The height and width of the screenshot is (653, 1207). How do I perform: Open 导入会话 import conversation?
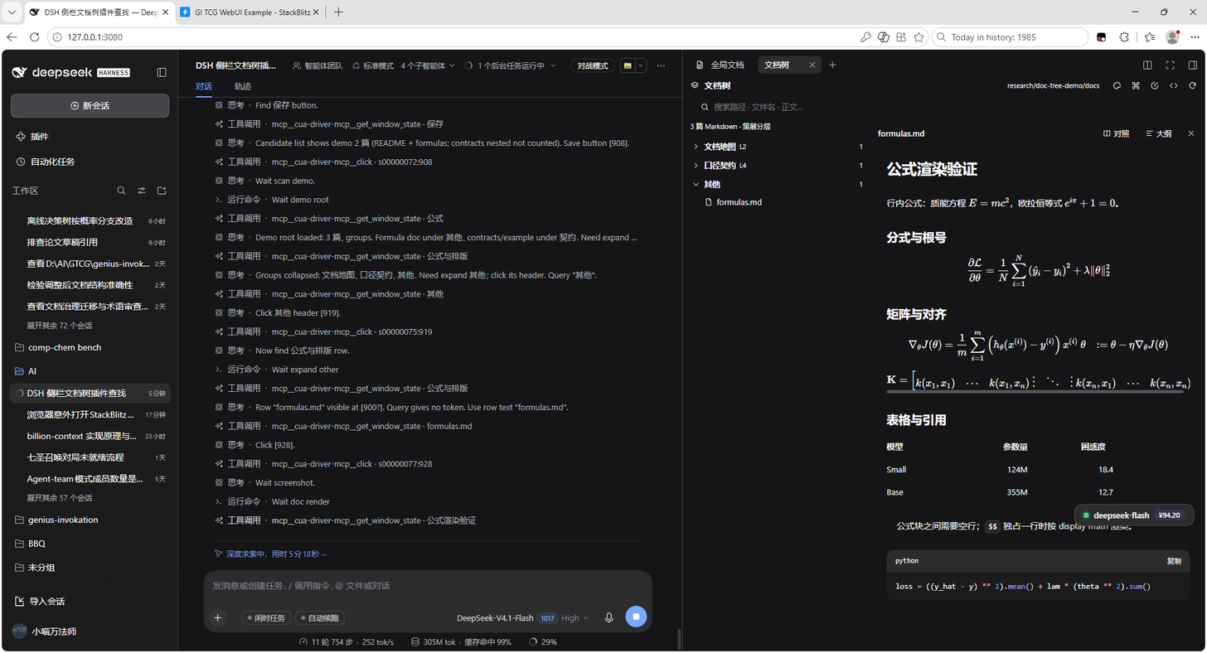41,602
